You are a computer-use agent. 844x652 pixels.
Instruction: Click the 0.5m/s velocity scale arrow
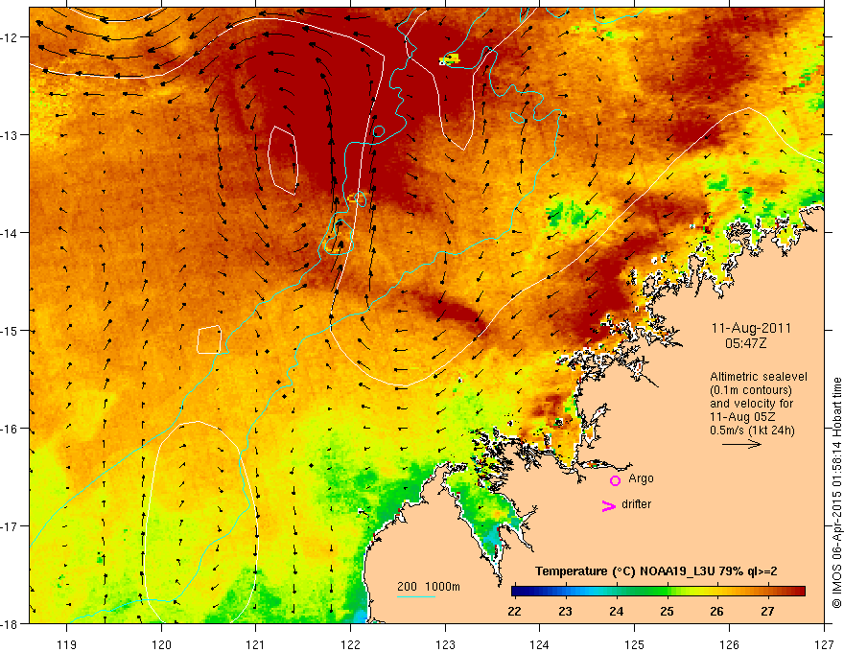[x=741, y=444]
